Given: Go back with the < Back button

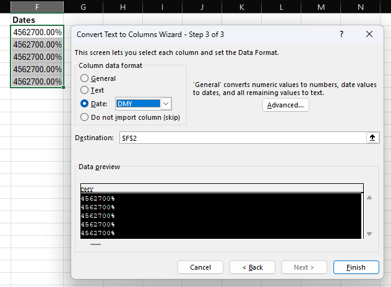Looking at the screenshot, I should coord(252,267).
